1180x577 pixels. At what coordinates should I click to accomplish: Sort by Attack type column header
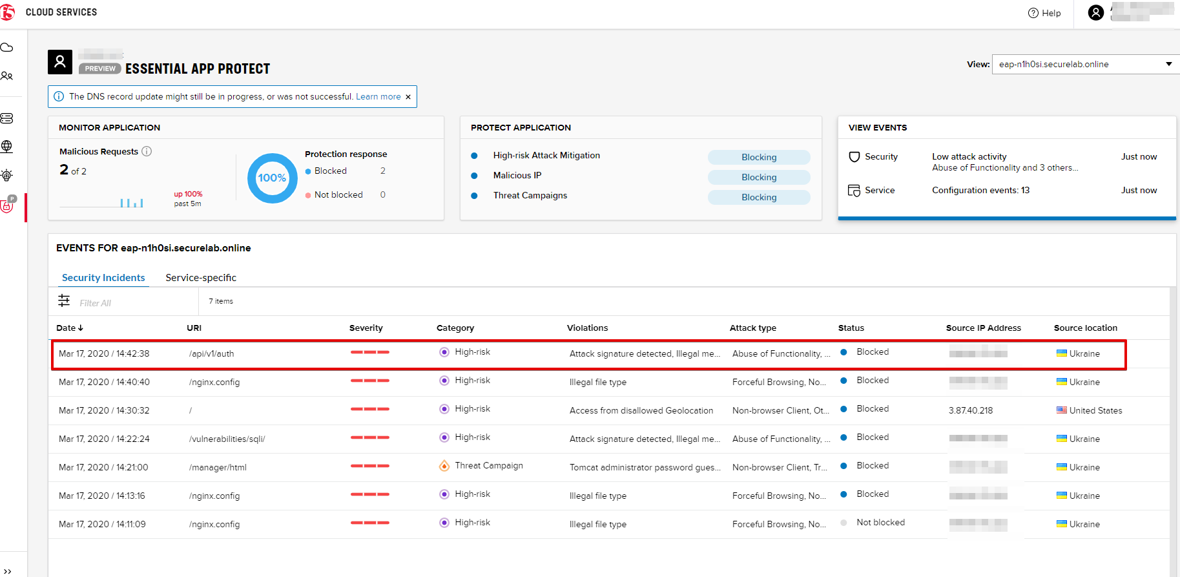pos(753,328)
